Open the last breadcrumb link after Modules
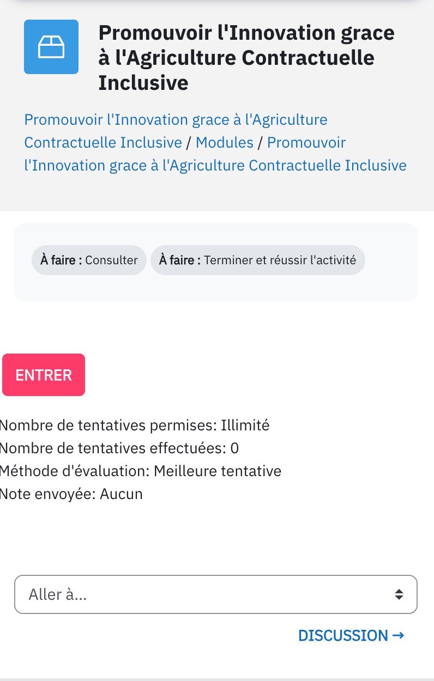 coord(215,154)
